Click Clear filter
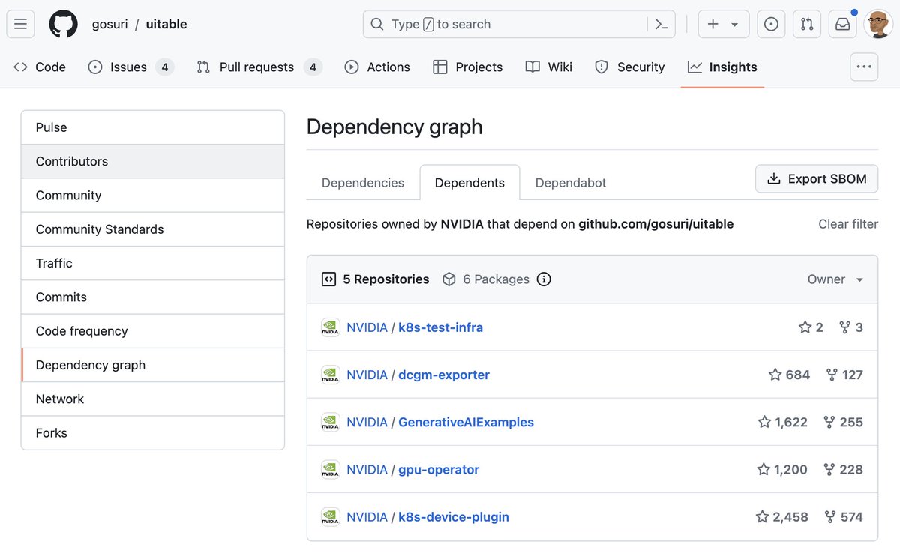The height and width of the screenshot is (553, 900). point(848,223)
